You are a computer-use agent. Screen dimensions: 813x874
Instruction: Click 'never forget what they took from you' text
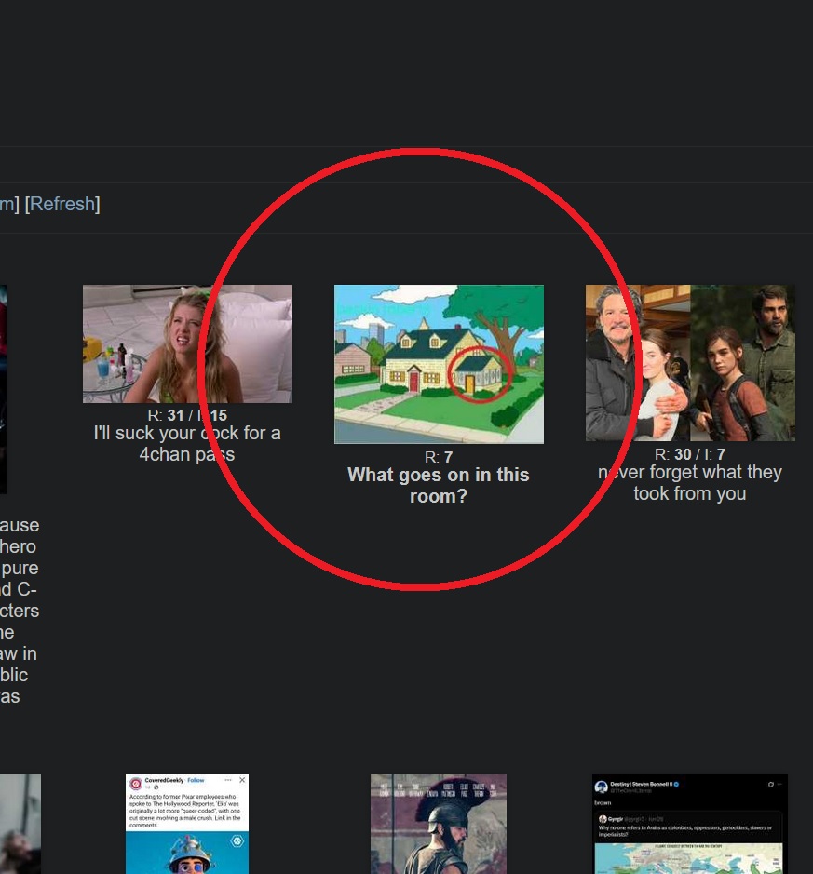[x=690, y=483]
